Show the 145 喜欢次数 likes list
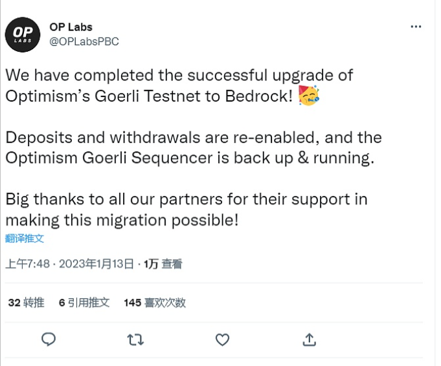Viewport: 441px width, 366px height. click(155, 302)
